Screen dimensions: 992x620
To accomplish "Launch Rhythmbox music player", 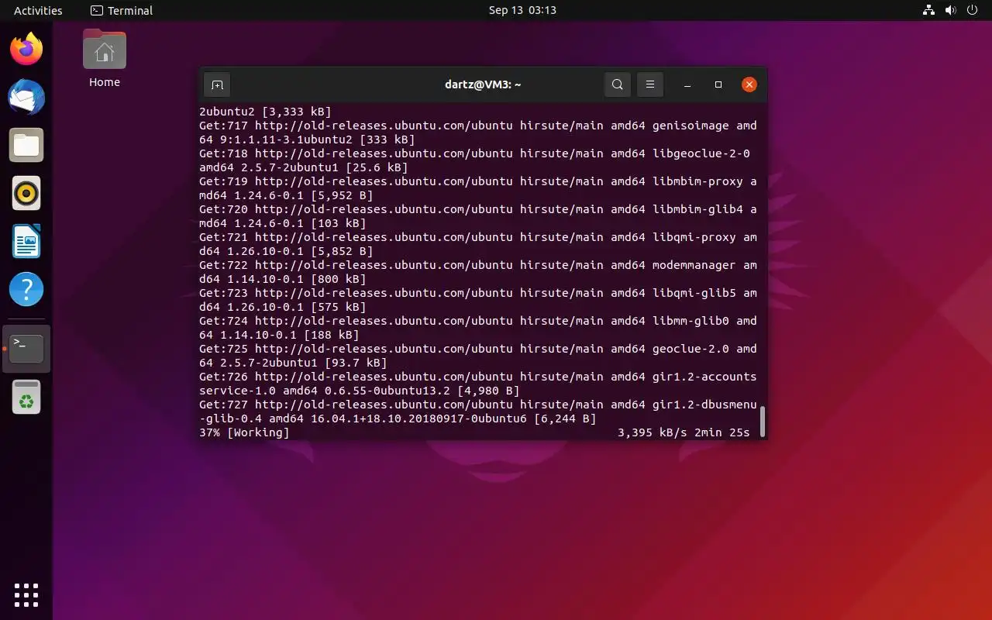I will (26, 194).
